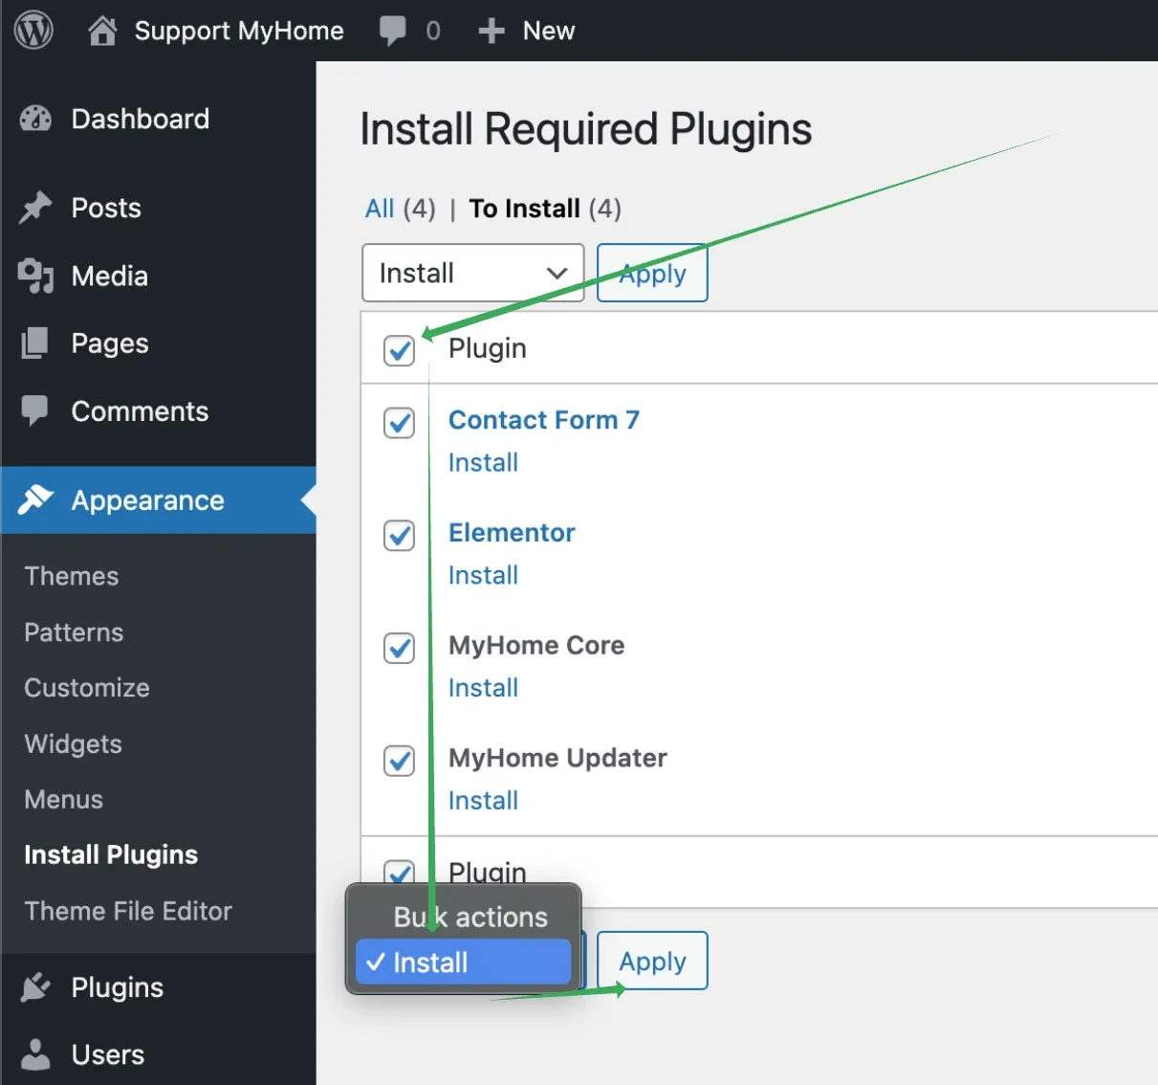
Task: Click the top Apply button
Action: click(x=652, y=273)
